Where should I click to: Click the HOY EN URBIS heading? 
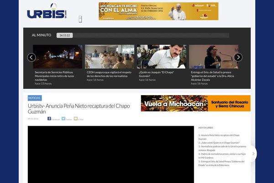click(x=205, y=128)
